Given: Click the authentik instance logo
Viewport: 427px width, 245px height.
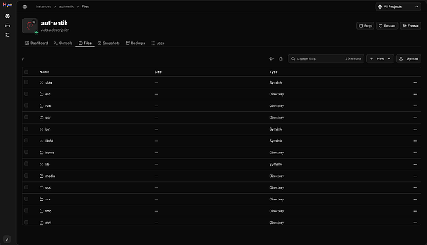Looking at the screenshot, I should click(x=30, y=26).
